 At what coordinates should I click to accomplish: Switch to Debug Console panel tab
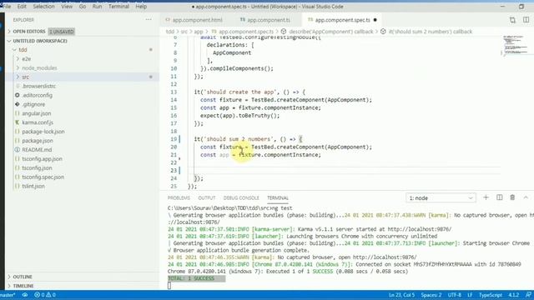[241, 198]
